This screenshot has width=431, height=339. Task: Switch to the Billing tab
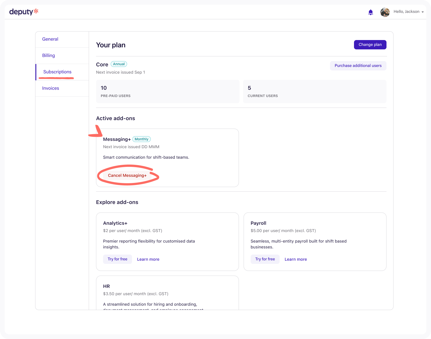(48, 56)
